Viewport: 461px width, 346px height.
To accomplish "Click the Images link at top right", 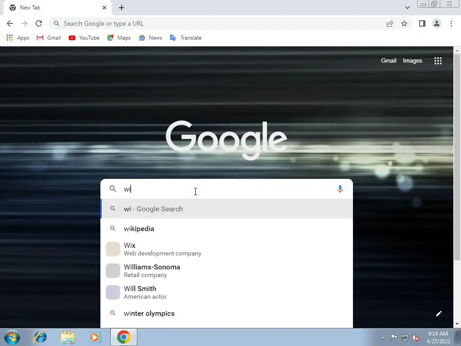I will click(x=412, y=61).
